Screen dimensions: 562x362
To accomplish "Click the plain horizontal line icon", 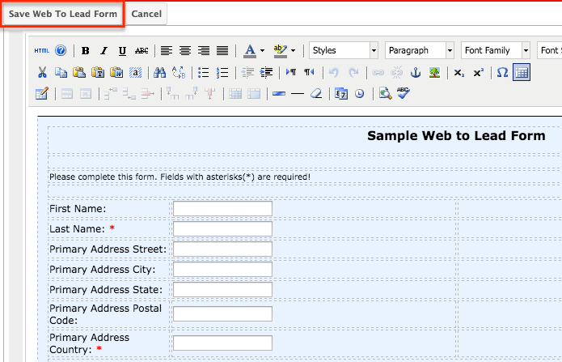I will (298, 94).
